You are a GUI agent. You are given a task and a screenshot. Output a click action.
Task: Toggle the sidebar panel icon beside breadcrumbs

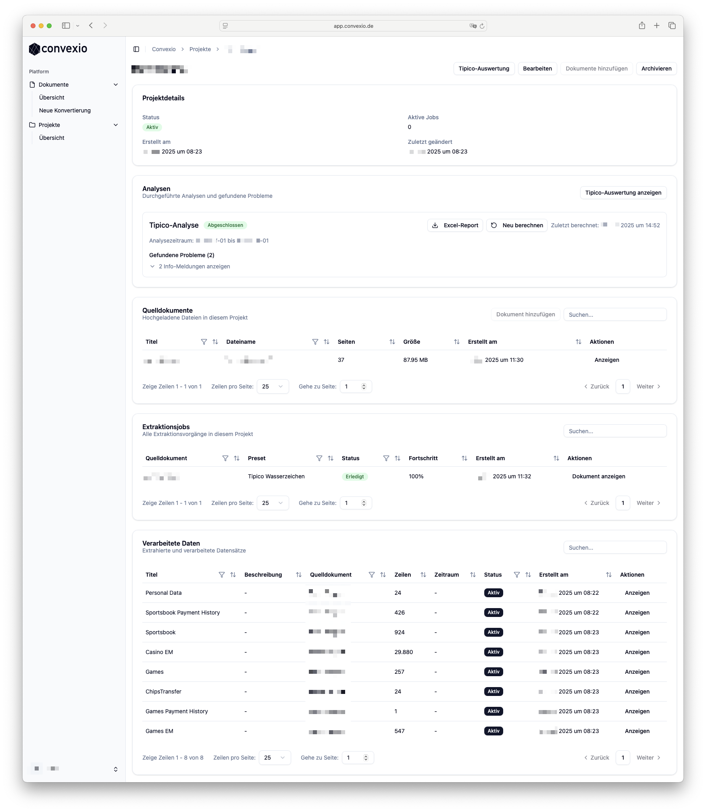click(x=136, y=49)
